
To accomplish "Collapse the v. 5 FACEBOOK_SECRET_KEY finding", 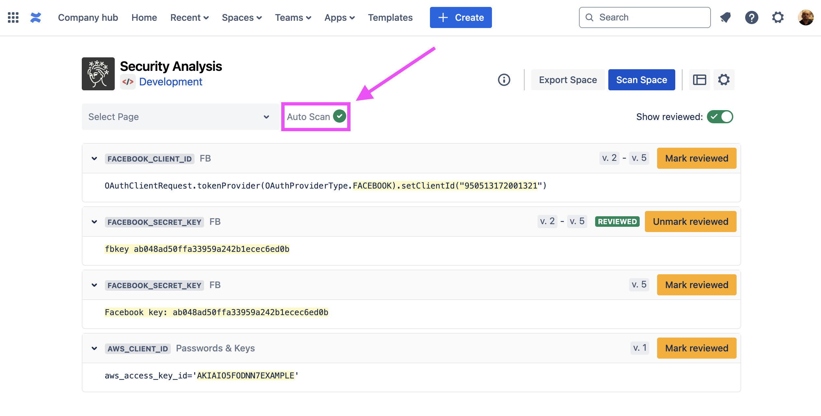I will (x=94, y=285).
